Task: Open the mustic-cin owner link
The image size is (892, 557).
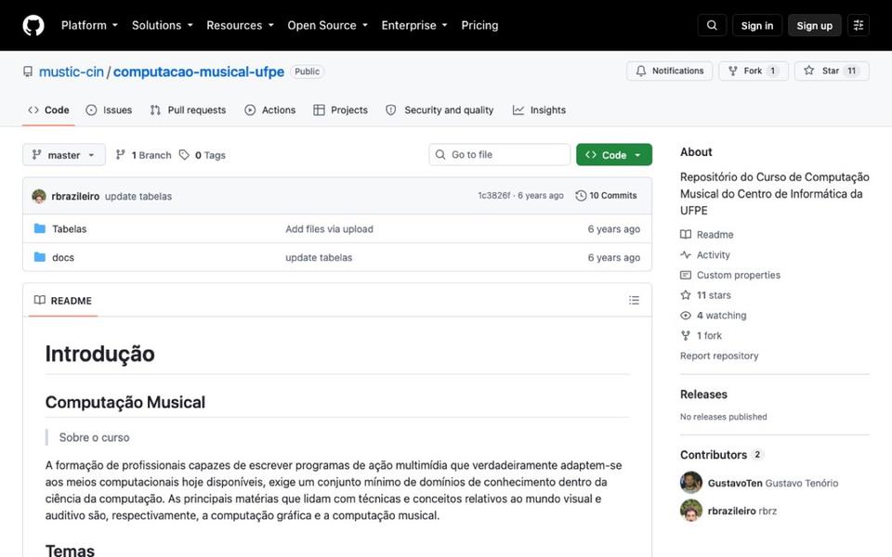Action: click(x=72, y=71)
